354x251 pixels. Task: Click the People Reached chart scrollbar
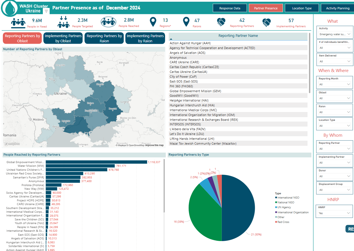pos(164,185)
